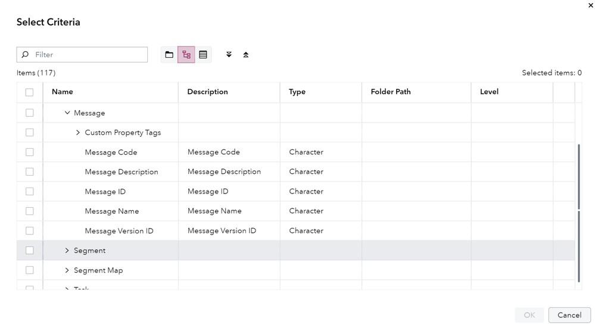Collapse the Message tree node
This screenshot has height=325, width=595.
tap(67, 113)
